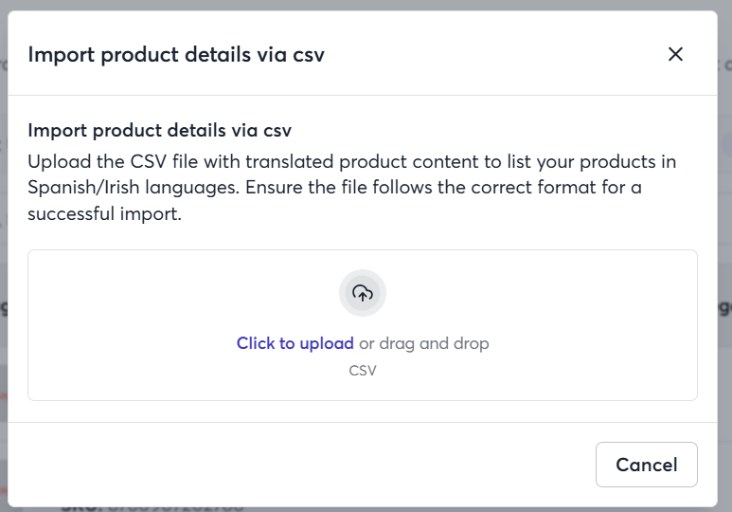Dismiss the dialog using the Cancel button
This screenshot has width=732, height=512.
(x=646, y=465)
